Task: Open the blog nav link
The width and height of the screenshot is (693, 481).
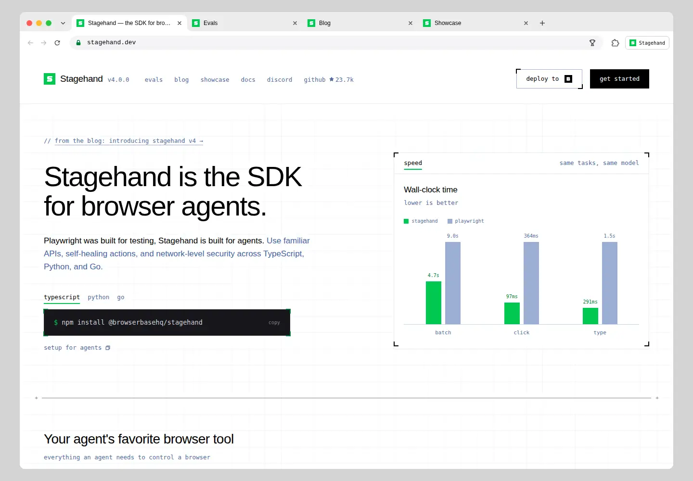Action: pos(181,80)
